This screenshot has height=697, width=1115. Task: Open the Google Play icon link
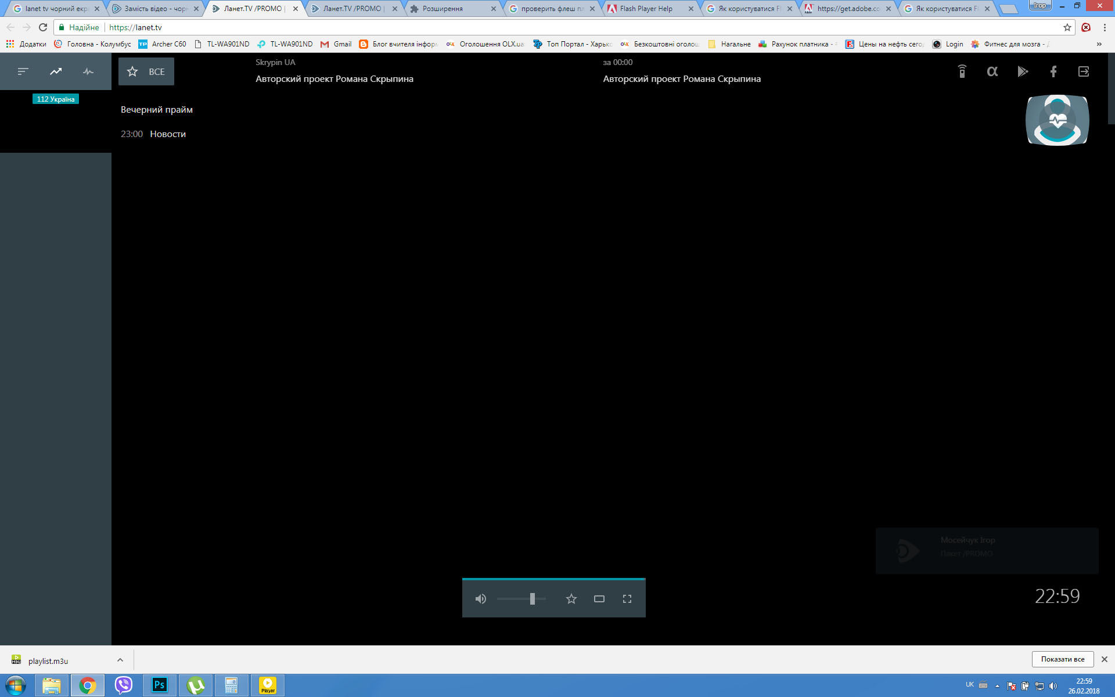(1023, 71)
